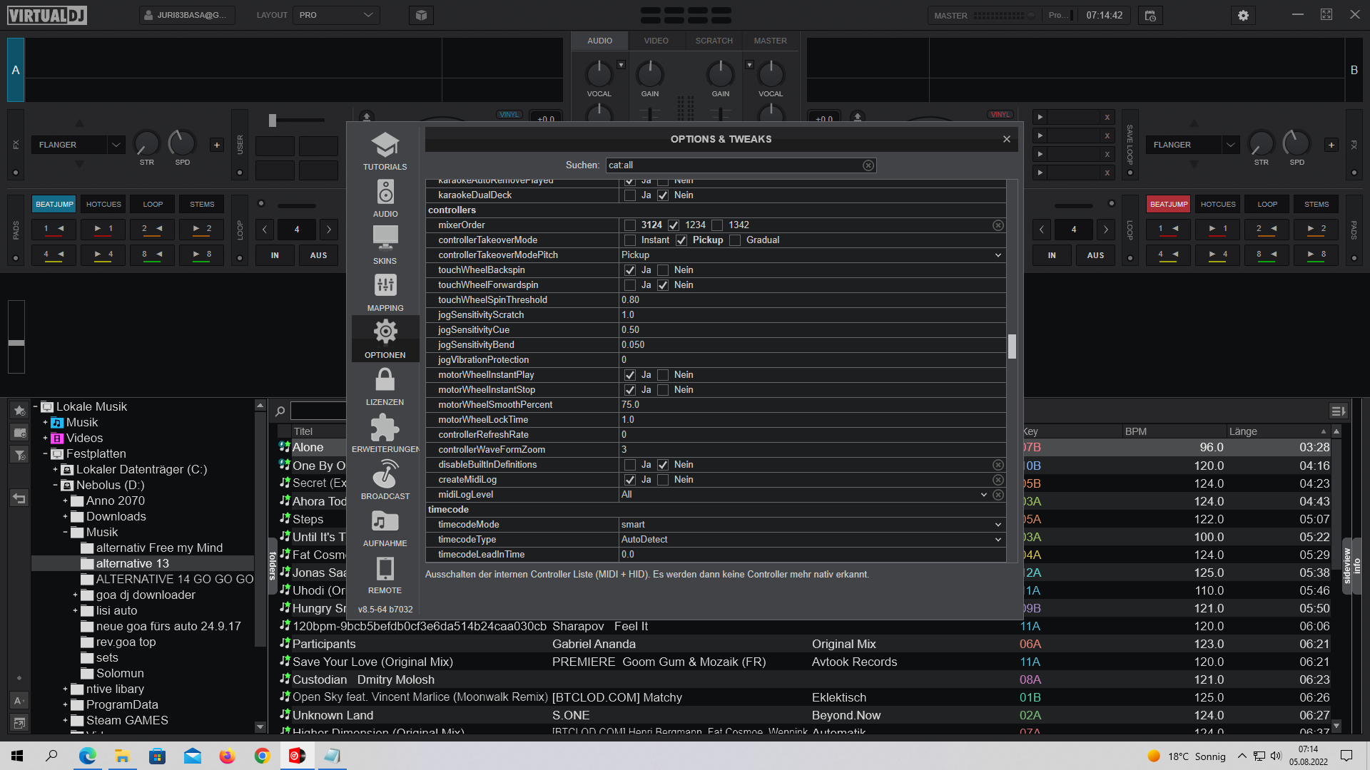
Task: Check mixerOrder option 1342
Action: pos(717,225)
